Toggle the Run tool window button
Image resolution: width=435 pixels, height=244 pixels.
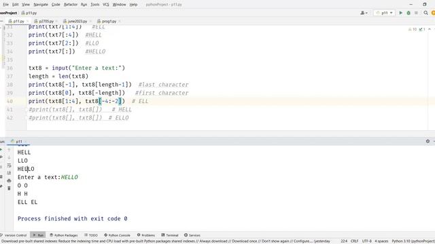(38, 235)
